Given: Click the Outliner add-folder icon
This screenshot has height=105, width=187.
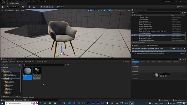Looking at the screenshot, I should (182, 13).
